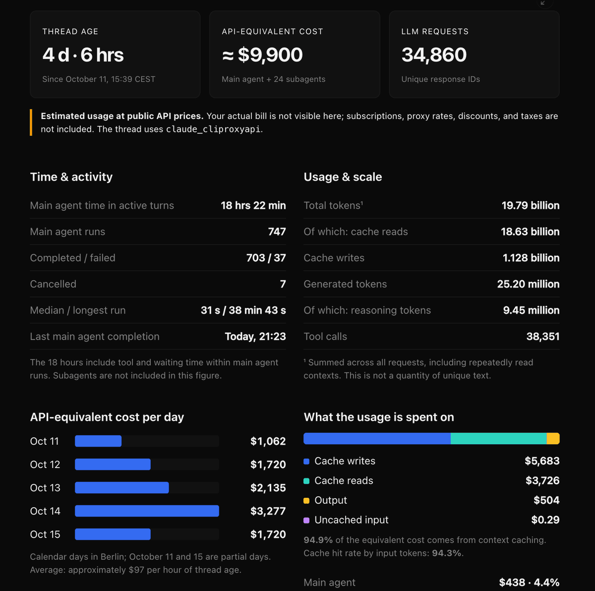Click the '$504' output cost
The image size is (595, 591).
tap(546, 500)
